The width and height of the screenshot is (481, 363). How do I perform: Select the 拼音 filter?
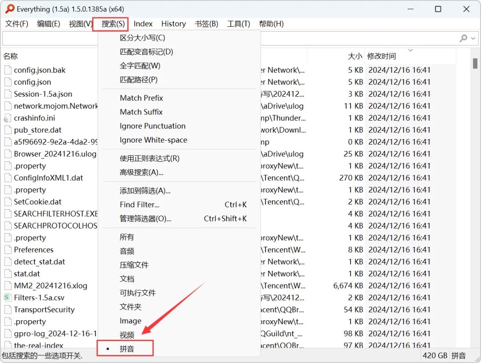pyautogui.click(x=179, y=349)
